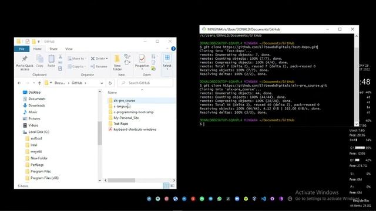This screenshot has height=211, width=376.
Task: Switch to details view in status bar
Action: [x=166, y=186]
